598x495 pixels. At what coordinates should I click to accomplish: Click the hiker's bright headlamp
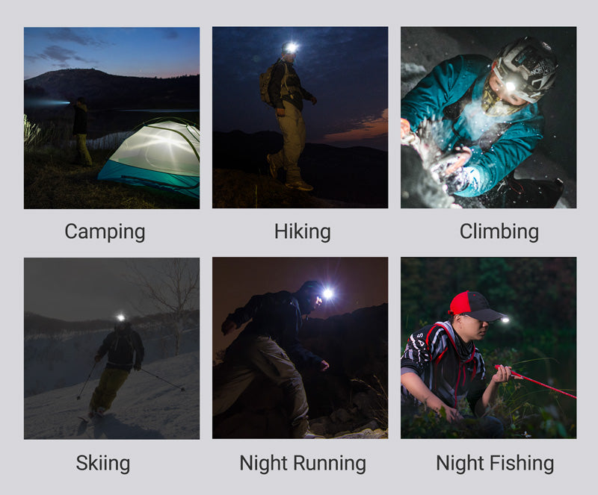click(292, 48)
